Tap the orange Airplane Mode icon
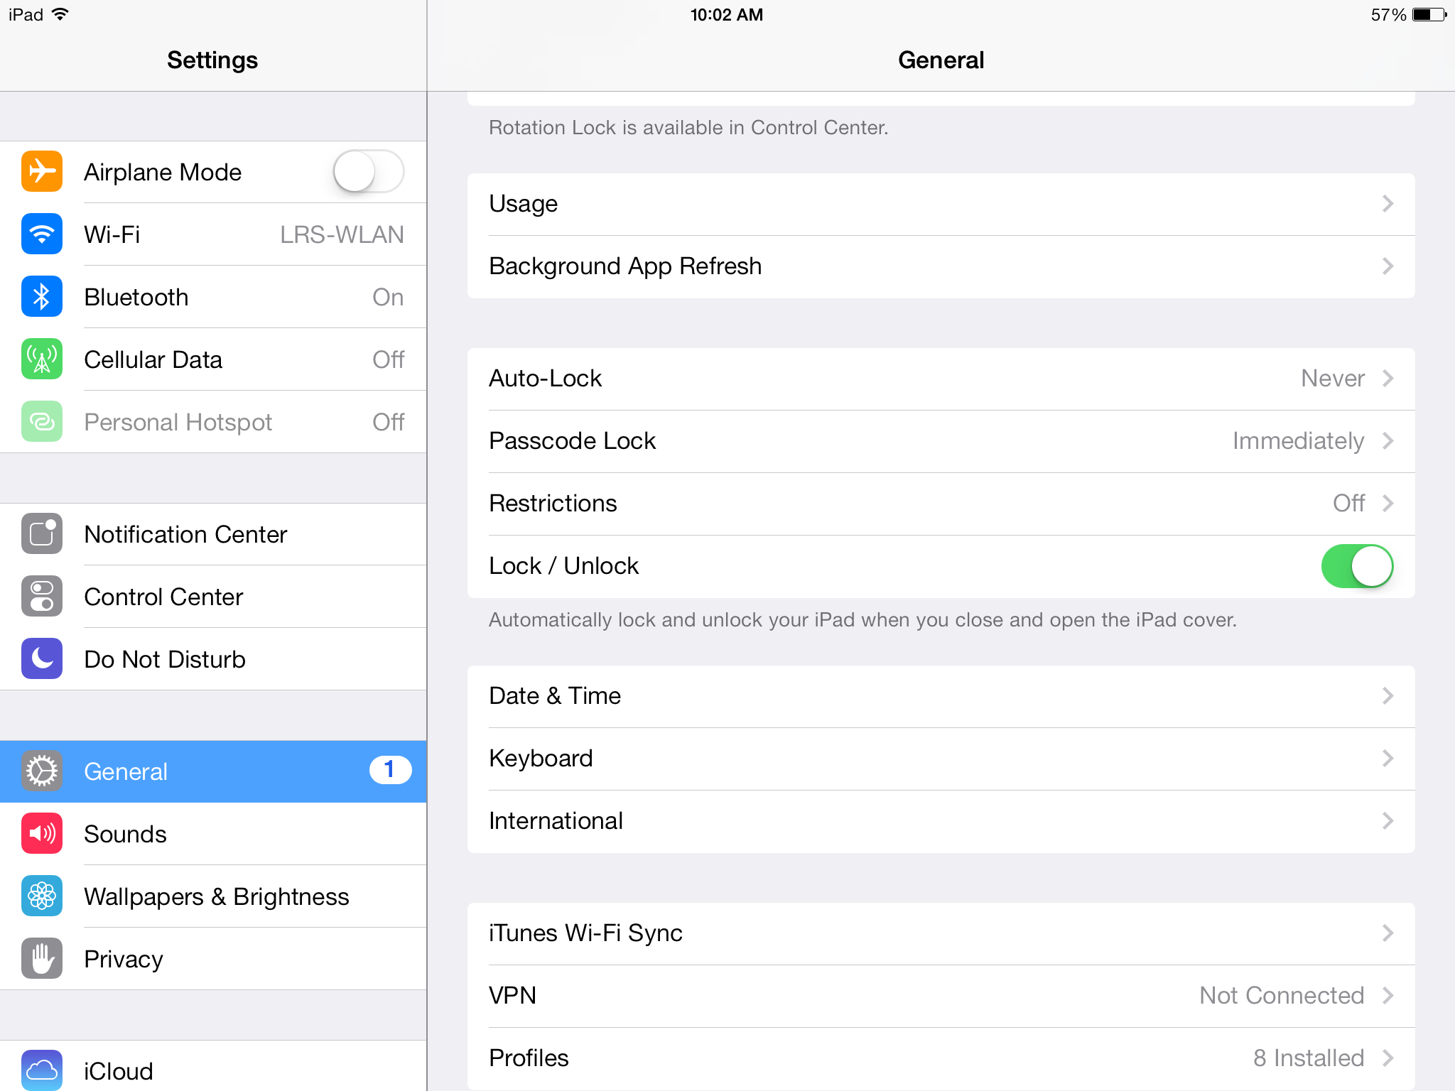The height and width of the screenshot is (1091, 1455). tap(42, 172)
